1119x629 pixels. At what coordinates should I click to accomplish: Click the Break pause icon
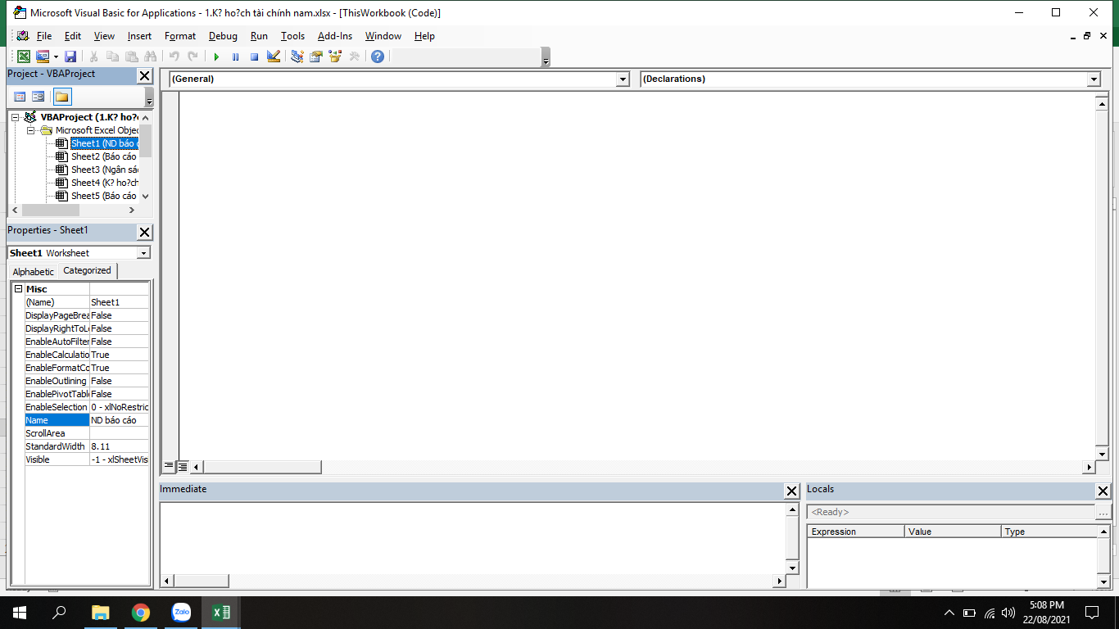click(235, 57)
